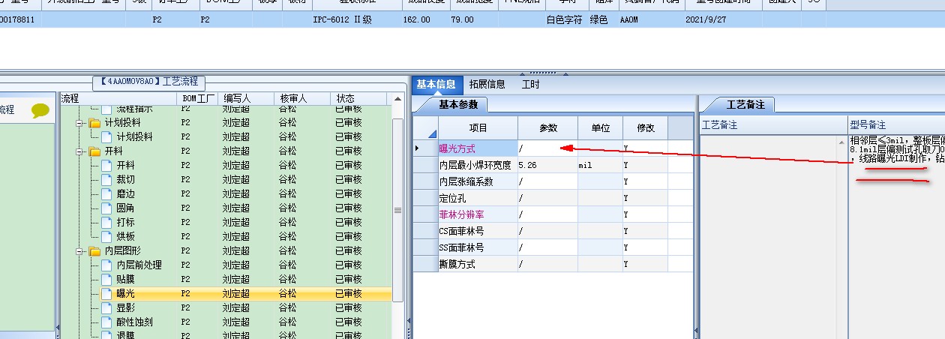The image size is (945, 339).
Task: Click the 项目 column header
Action: pos(478,128)
